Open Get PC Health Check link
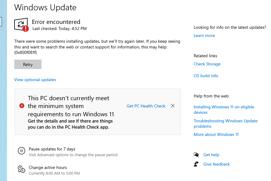Viewport: 271px width, 181px height. tap(146, 106)
